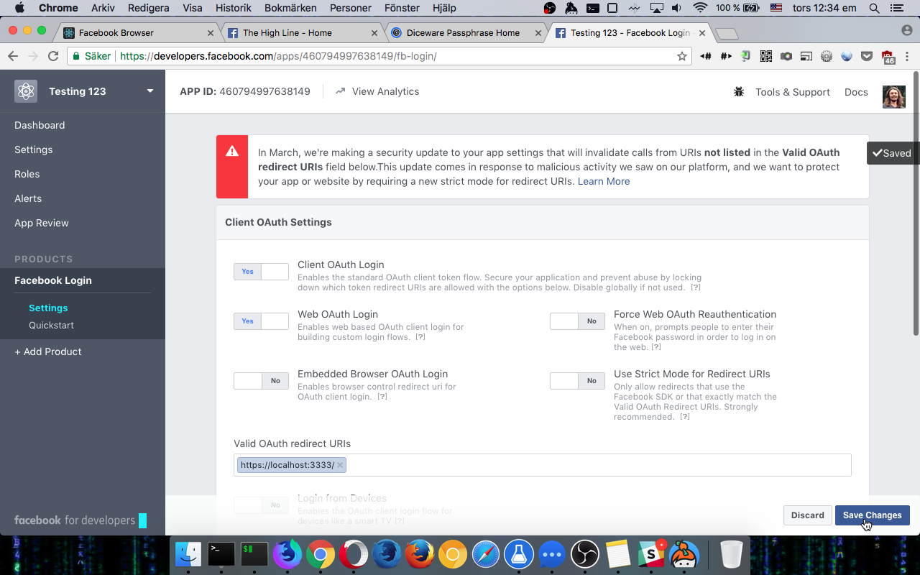920x575 pixels.
Task: Open help [?] for Web OAuth Login
Action: (x=420, y=337)
